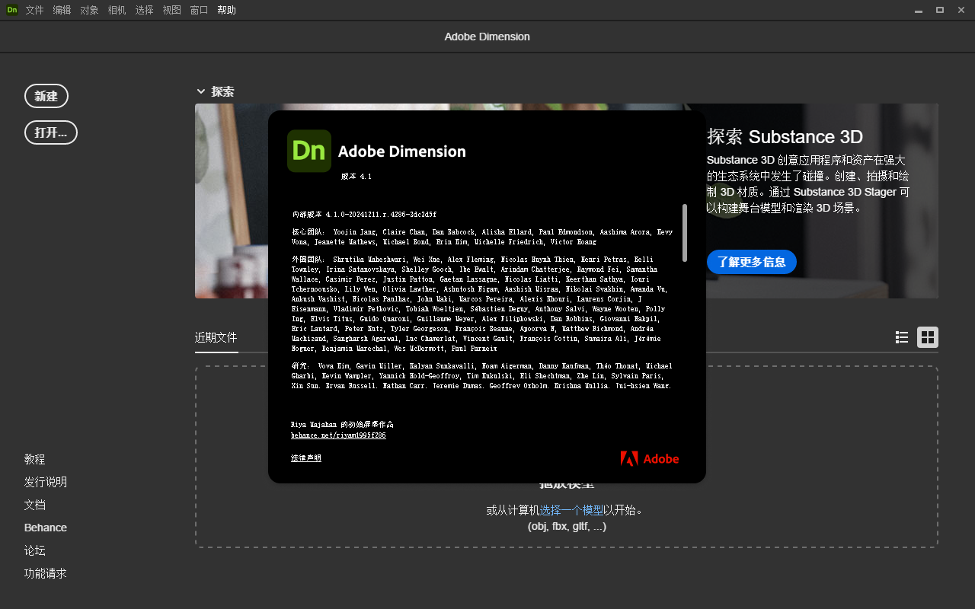The image size is (975, 609).
Task: Click the 新建 button
Action: click(46, 96)
